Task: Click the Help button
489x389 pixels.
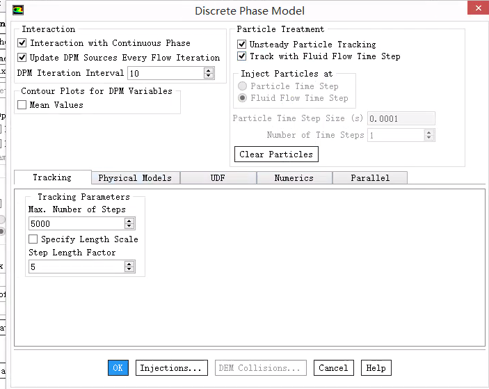Action: (x=376, y=368)
